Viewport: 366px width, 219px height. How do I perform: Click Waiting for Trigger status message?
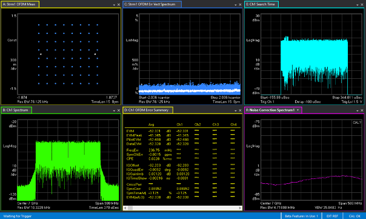pyautogui.click(x=18, y=216)
